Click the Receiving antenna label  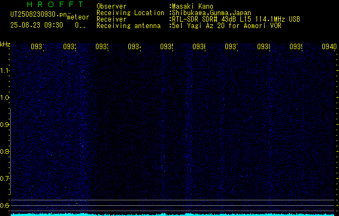pyautogui.click(x=128, y=26)
